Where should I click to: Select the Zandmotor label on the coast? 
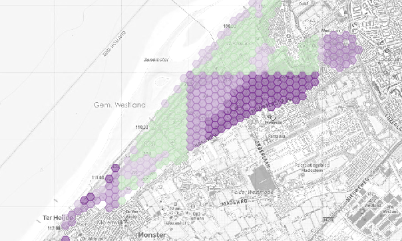(156, 60)
